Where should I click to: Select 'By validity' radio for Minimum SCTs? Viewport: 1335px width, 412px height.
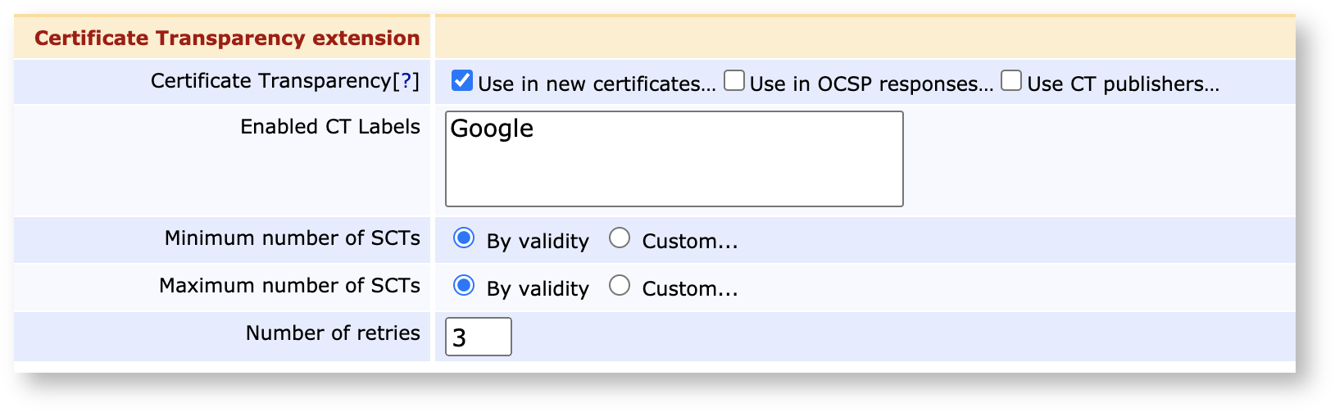464,238
